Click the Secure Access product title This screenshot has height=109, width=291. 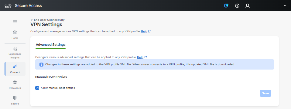click(28, 6)
